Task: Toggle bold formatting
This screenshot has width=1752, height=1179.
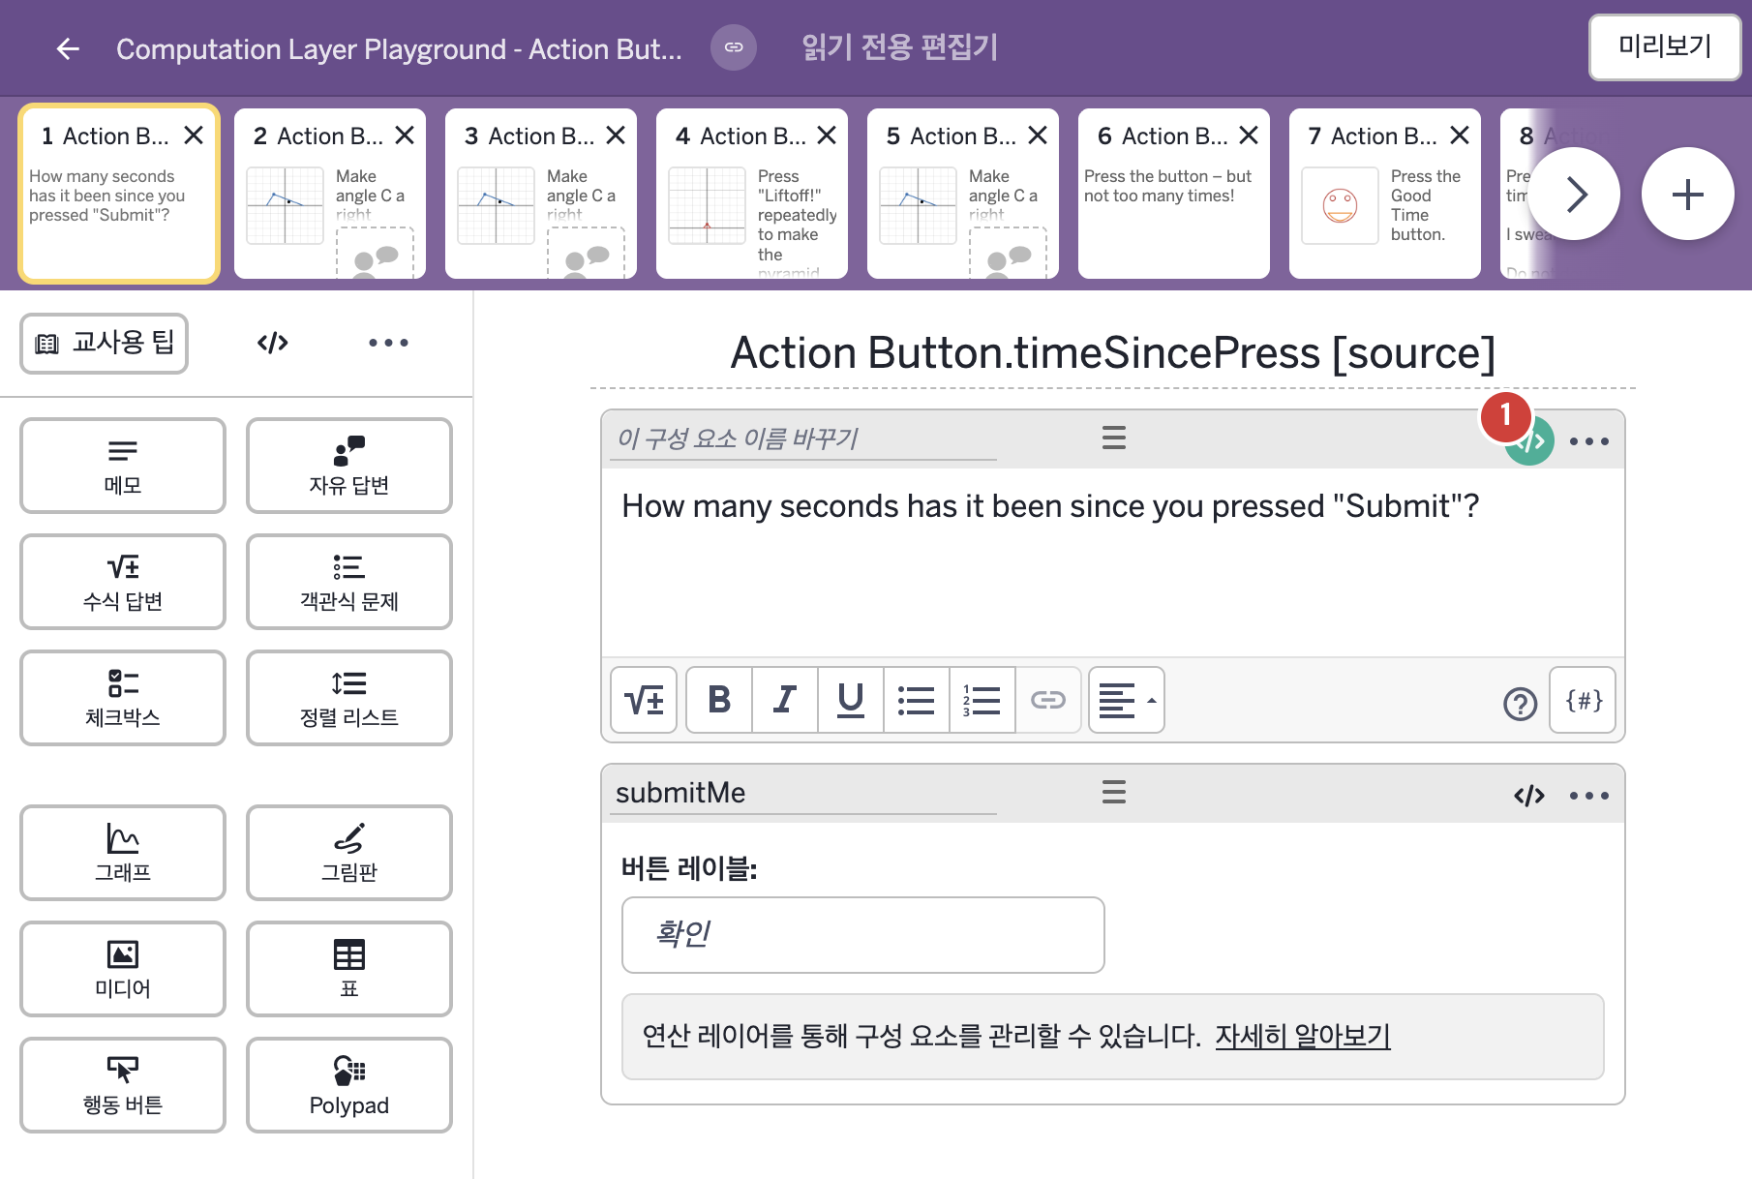Action: tap(719, 700)
